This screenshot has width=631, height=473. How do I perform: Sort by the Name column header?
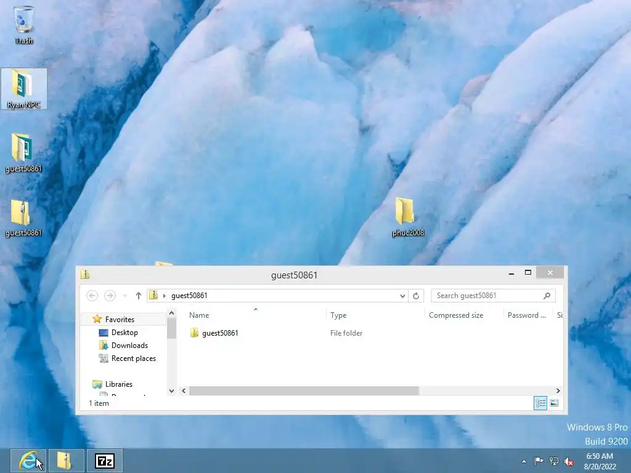(x=199, y=315)
